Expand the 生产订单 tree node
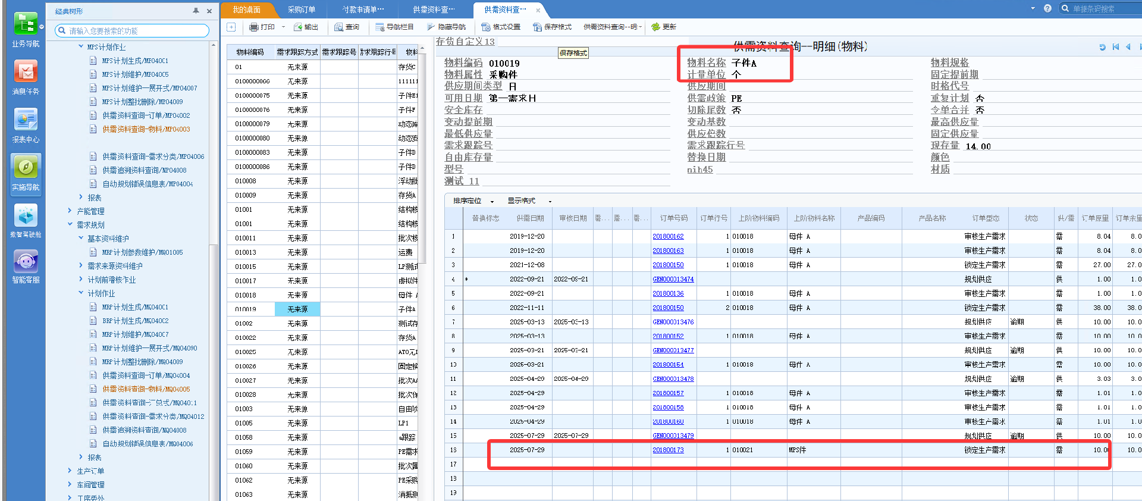 coord(70,471)
